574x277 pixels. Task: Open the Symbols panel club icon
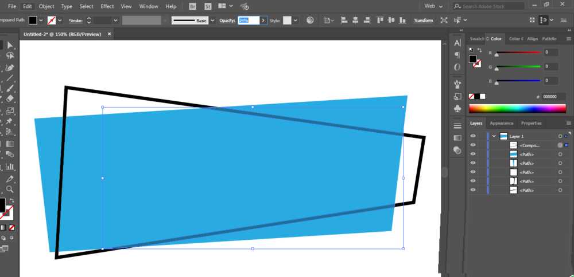tap(457, 109)
